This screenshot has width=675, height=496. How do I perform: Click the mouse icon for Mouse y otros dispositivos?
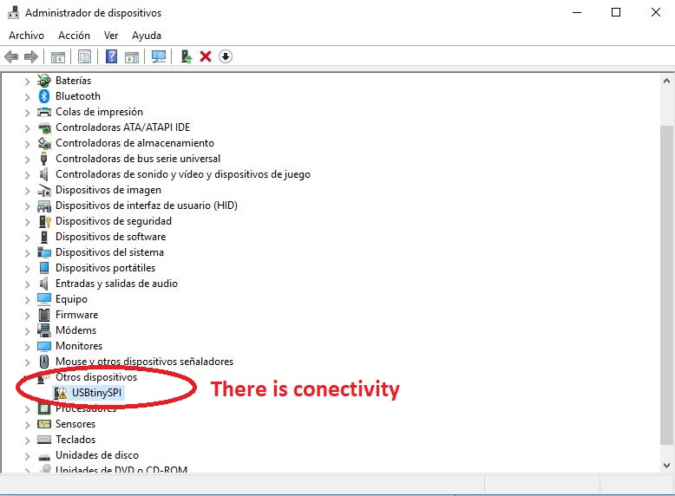[44, 362]
